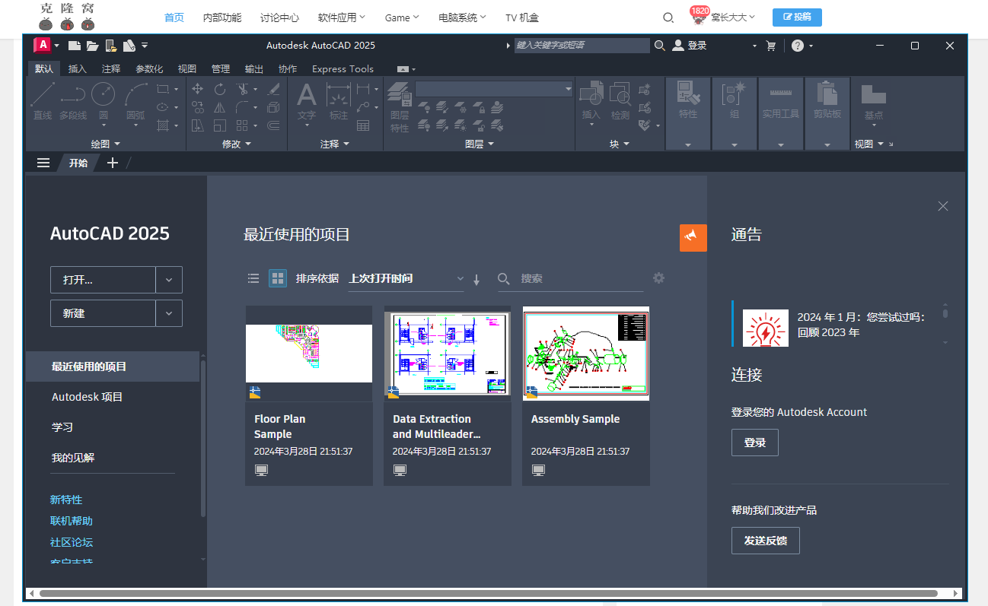
Task: Click the help question mark icon
Action: 797,46
